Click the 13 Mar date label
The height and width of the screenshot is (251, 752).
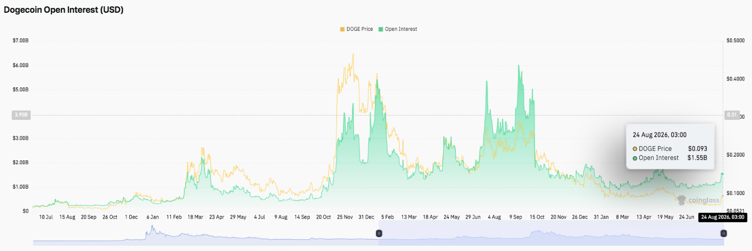click(x=409, y=217)
